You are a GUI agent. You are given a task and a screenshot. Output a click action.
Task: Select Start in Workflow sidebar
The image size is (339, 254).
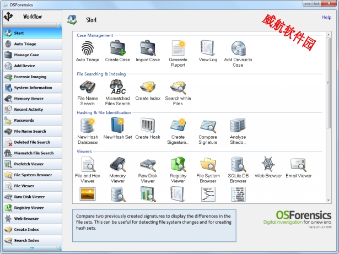[x=33, y=33]
